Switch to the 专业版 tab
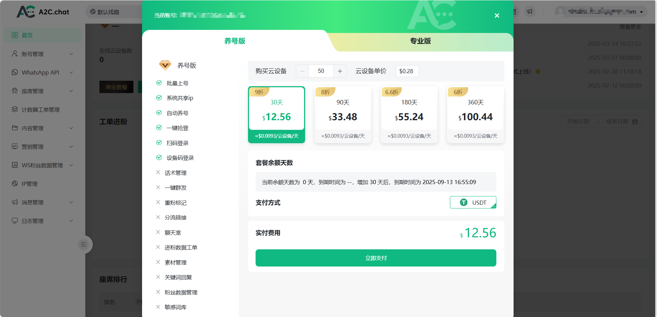This screenshot has width=657, height=317. click(420, 41)
